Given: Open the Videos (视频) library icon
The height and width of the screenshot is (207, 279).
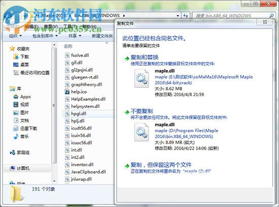Looking at the screenshot, I should (16, 104).
